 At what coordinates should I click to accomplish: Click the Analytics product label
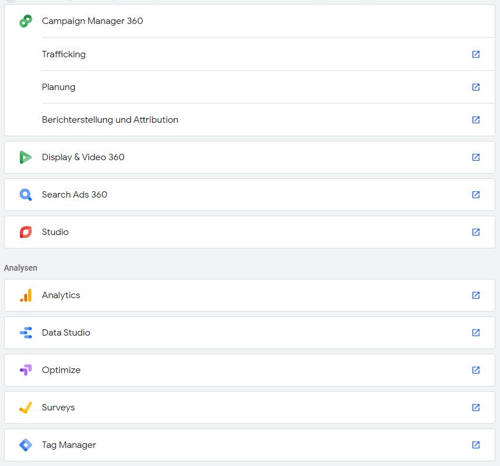[x=61, y=295]
